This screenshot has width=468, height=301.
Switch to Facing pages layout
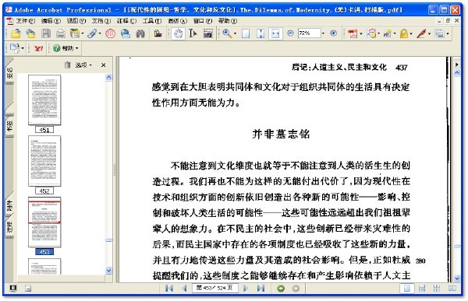click(452, 289)
